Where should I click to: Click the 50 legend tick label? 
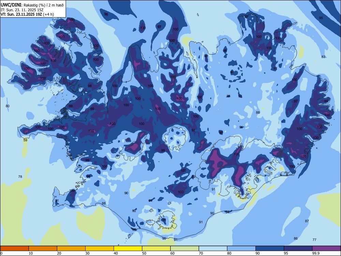pos(144,253)
